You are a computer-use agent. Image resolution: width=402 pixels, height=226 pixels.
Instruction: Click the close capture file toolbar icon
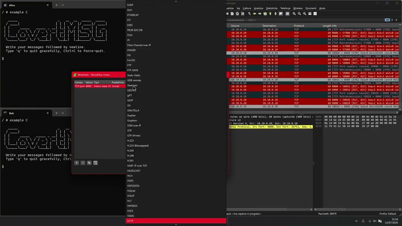coord(237,14)
